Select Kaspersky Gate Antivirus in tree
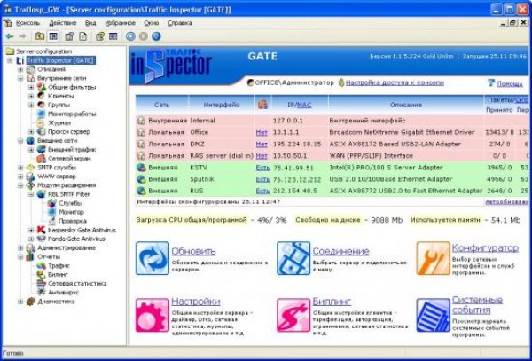This screenshot has width=532, height=361. coord(79,230)
